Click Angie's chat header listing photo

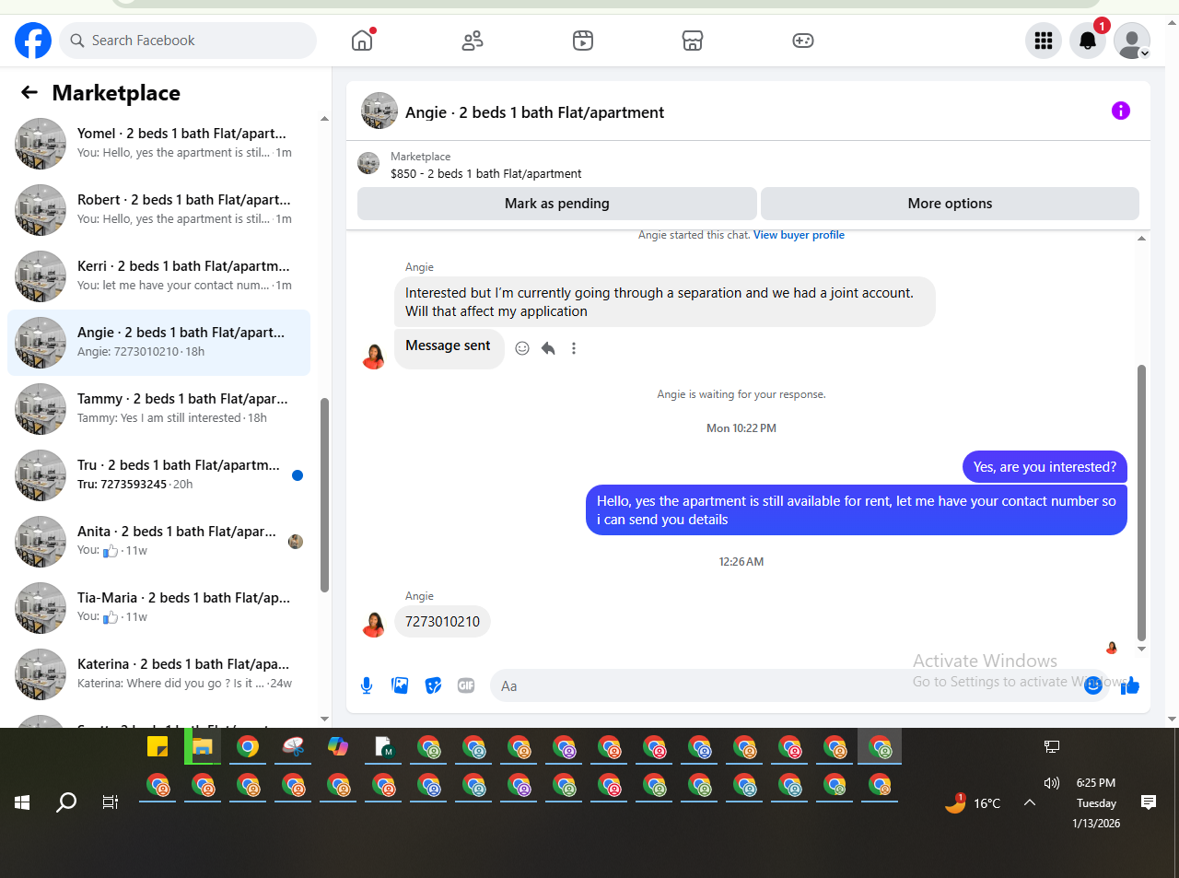(x=379, y=111)
